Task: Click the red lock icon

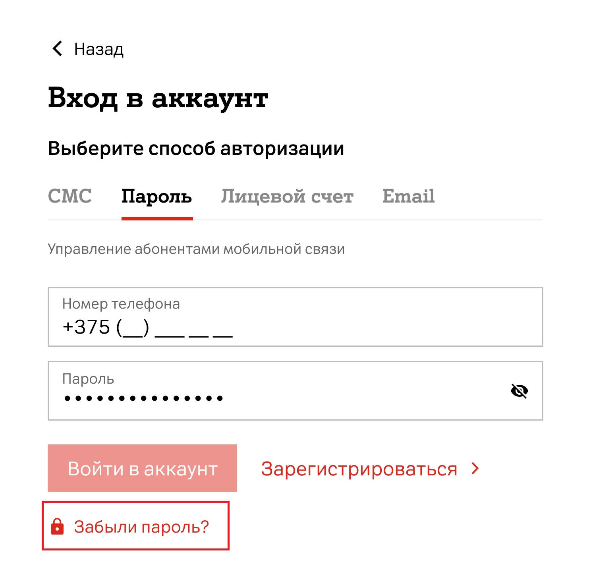Action: [57, 527]
